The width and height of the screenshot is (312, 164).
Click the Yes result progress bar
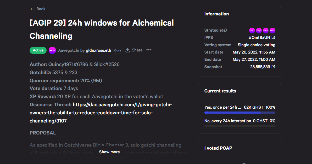tap(240, 113)
